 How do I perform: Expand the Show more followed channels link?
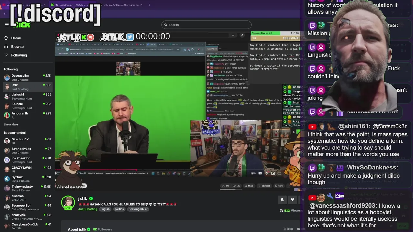11,125
